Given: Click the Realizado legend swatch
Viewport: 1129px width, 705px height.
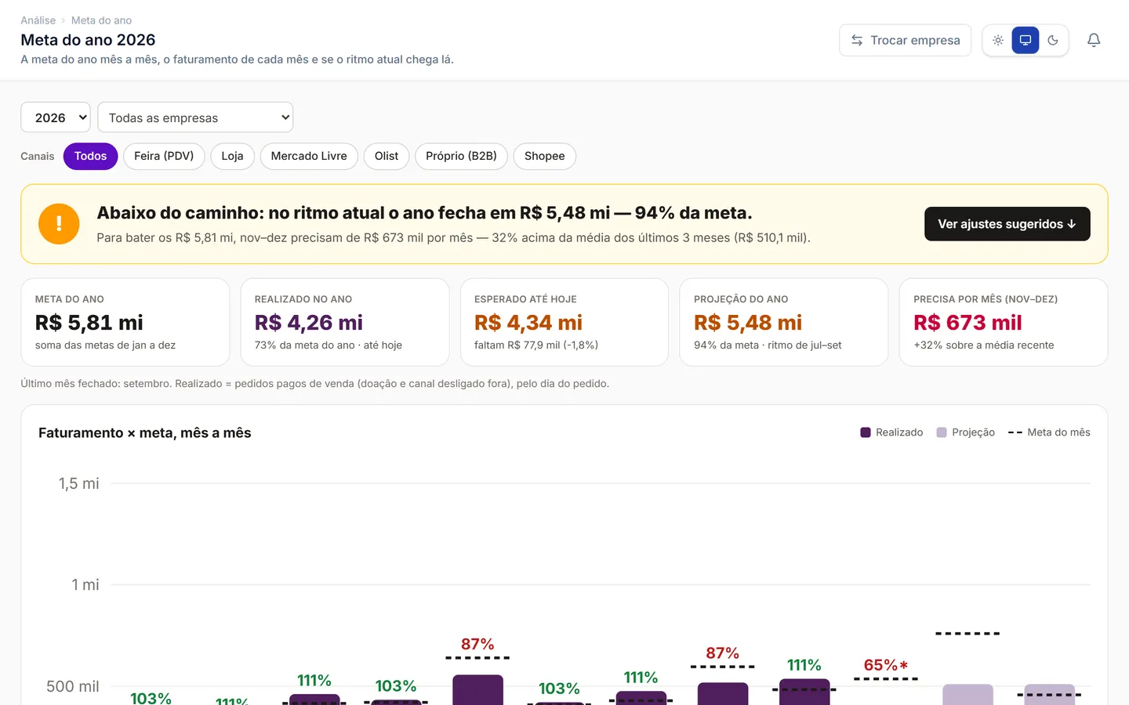Looking at the screenshot, I should click(866, 432).
